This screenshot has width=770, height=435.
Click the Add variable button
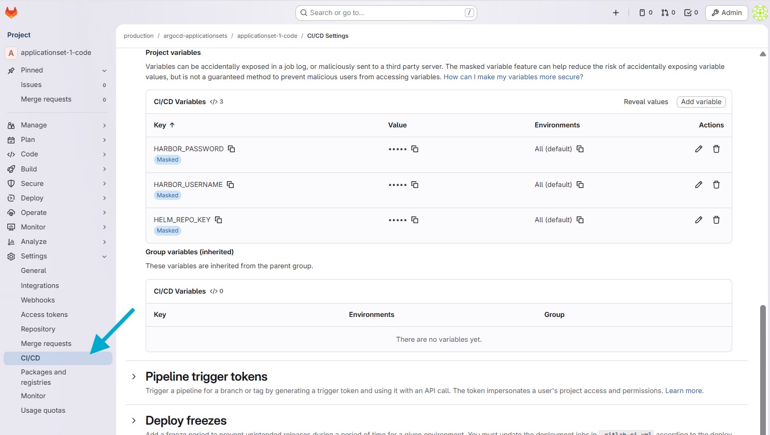pos(701,102)
